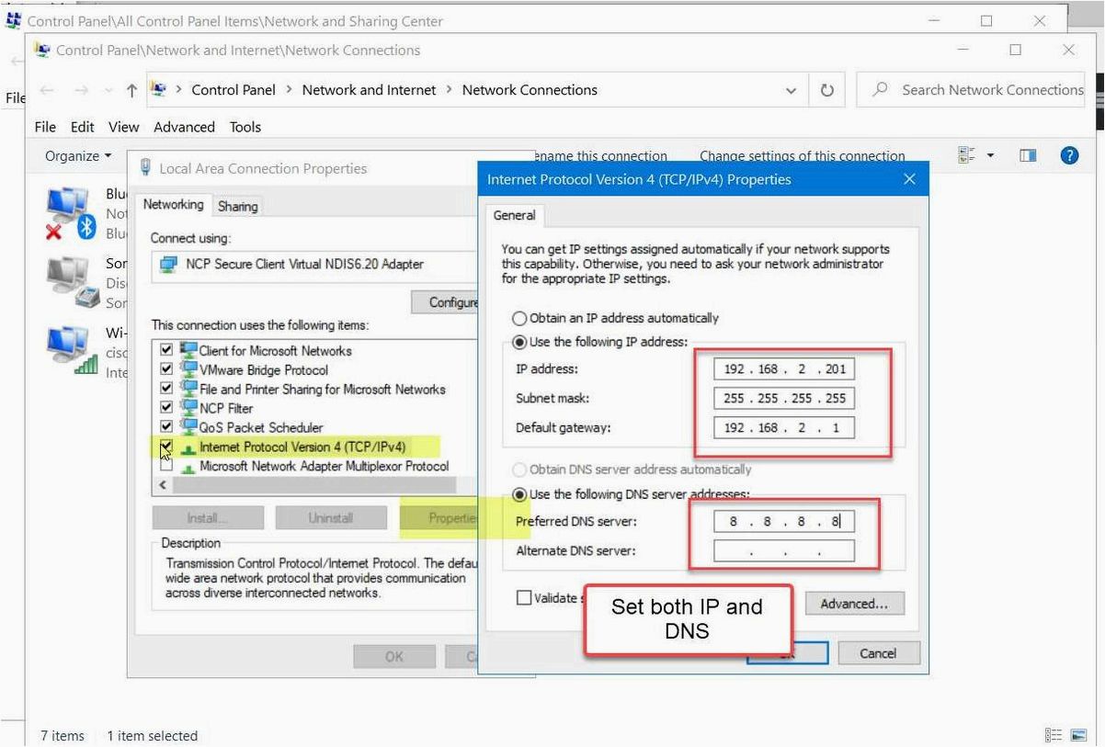This screenshot has width=1105, height=747.
Task: Open the View menu
Action: (124, 127)
